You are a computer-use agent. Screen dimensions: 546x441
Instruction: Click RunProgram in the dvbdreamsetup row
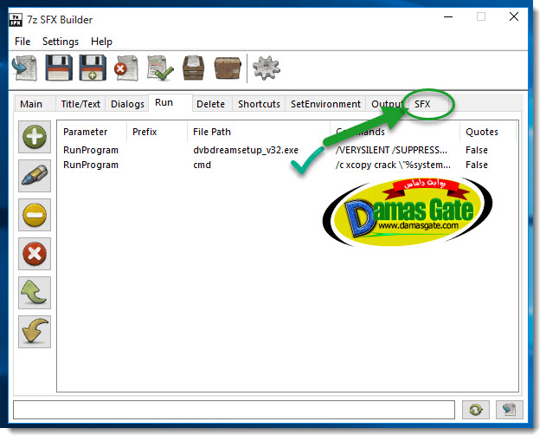tap(91, 150)
